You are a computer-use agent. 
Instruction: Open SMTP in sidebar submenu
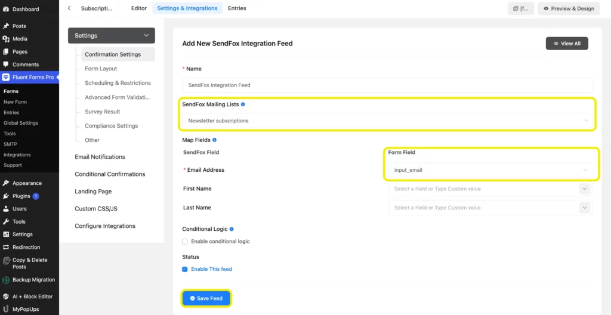coord(10,144)
